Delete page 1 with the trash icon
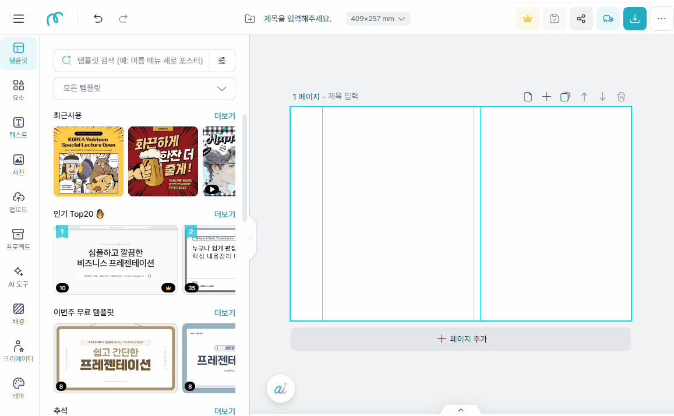674x416 pixels. click(621, 97)
